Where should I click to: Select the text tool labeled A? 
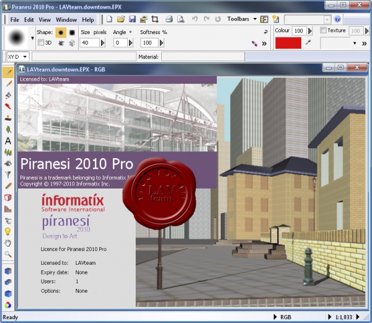[x=8, y=141]
